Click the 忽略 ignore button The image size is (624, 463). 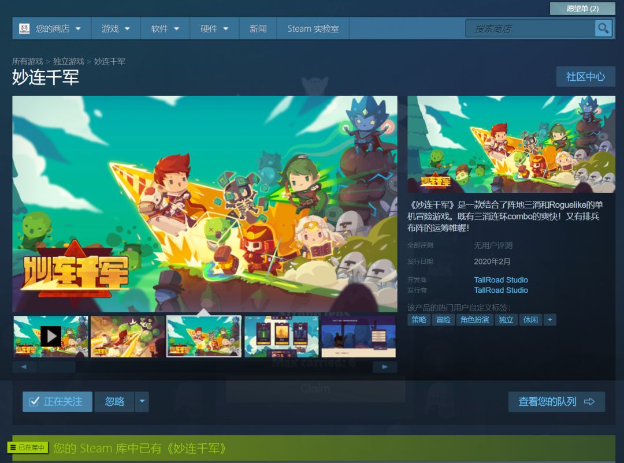[x=114, y=402]
